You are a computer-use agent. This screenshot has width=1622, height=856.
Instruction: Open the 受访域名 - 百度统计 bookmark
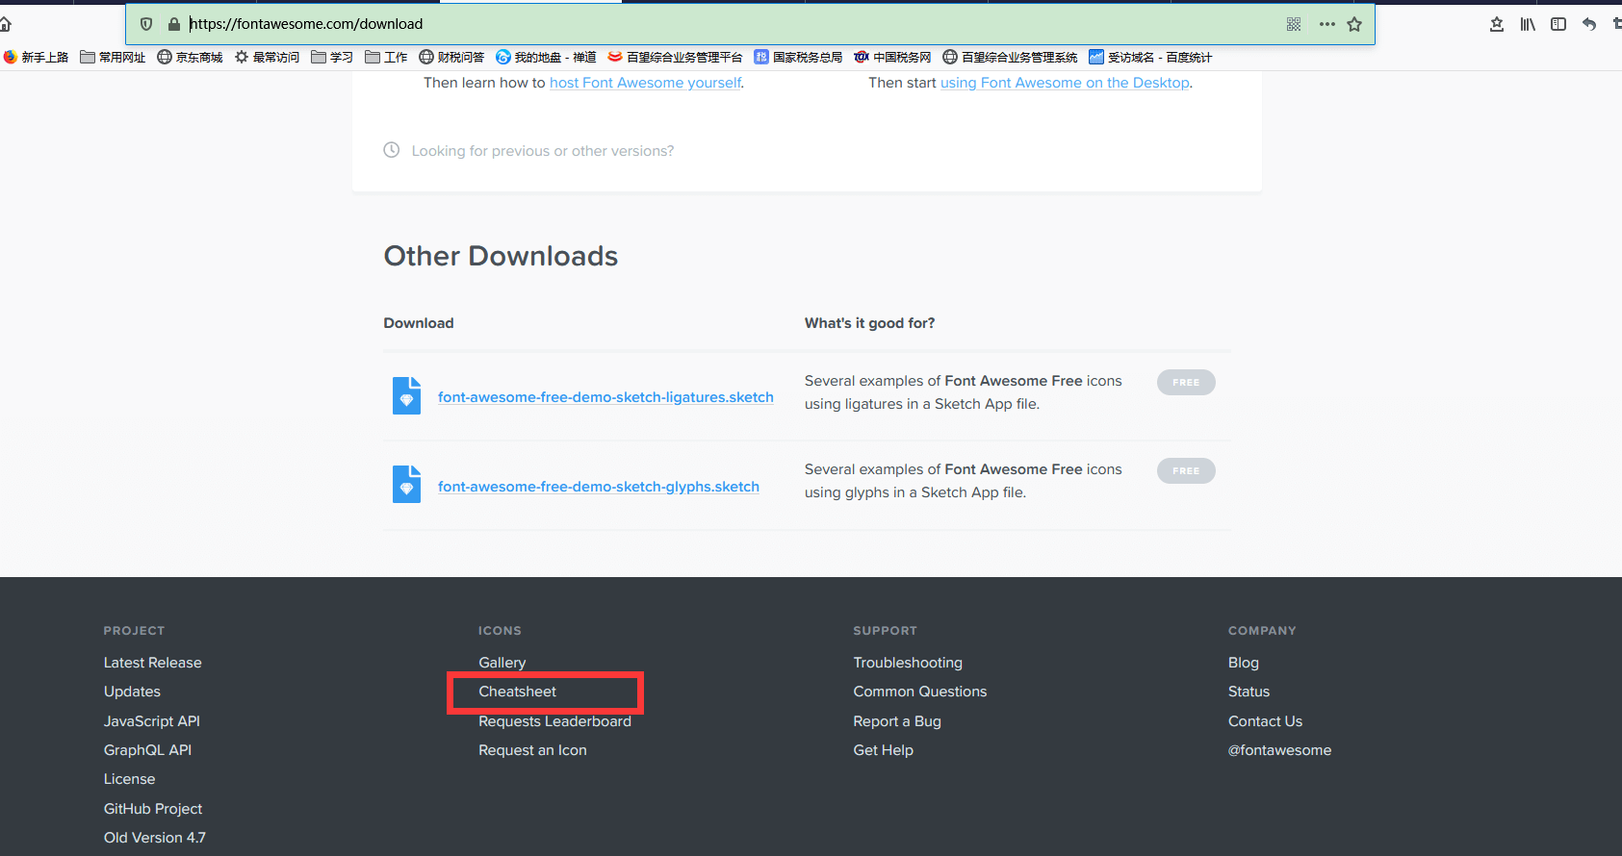(1150, 57)
